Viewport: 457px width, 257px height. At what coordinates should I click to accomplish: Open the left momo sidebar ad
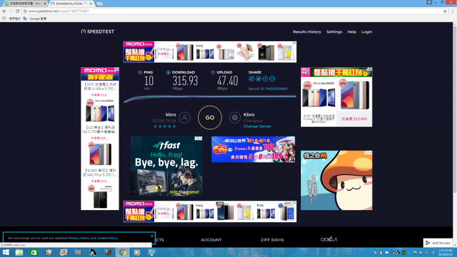[100, 139]
